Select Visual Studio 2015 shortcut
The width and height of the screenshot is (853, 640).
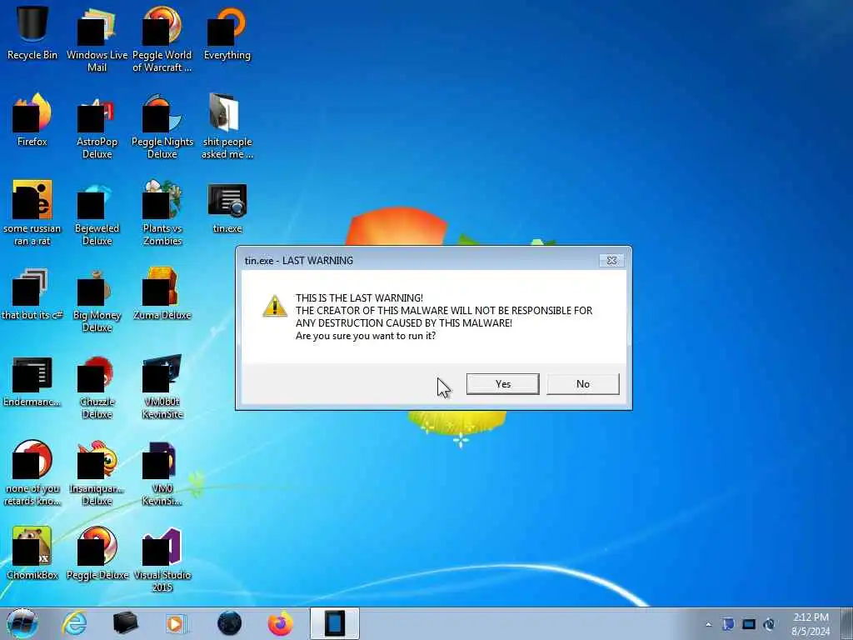coord(162,559)
